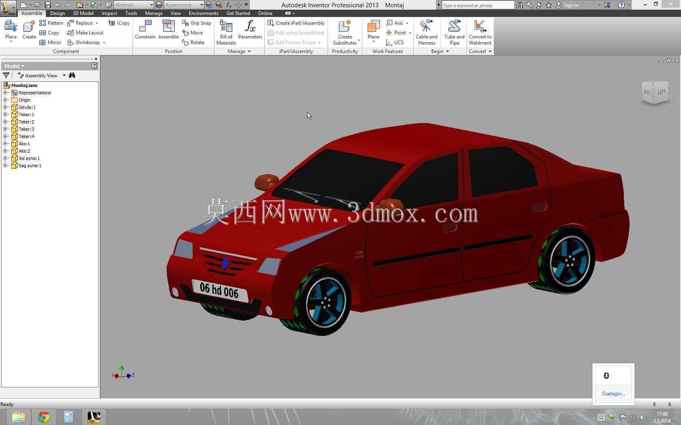Switch to the Tools ribbon tab
Screen dimensions: 681x425
click(x=131, y=13)
